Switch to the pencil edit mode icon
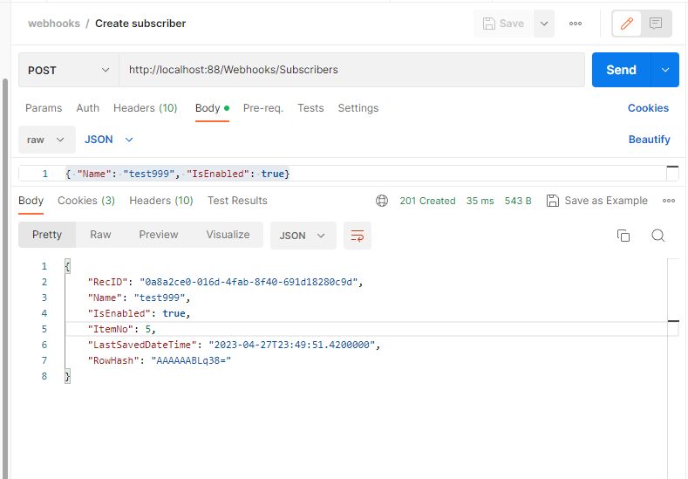 627,24
